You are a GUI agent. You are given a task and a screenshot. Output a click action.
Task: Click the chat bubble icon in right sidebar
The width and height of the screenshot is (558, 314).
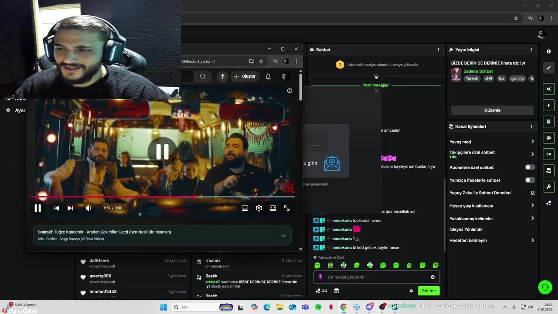click(548, 138)
